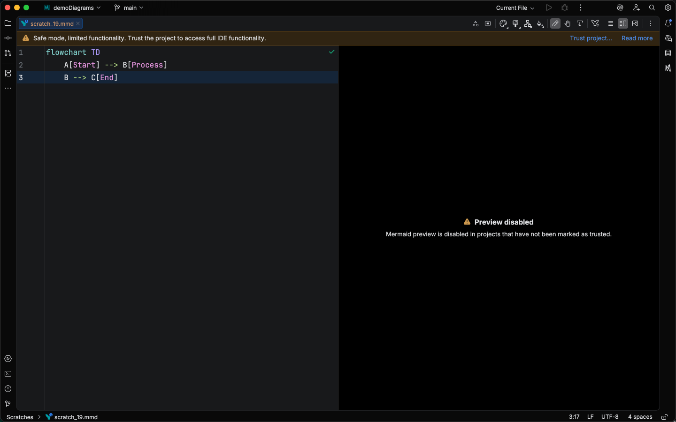Toggle the hand pan mode button

pos(568,23)
